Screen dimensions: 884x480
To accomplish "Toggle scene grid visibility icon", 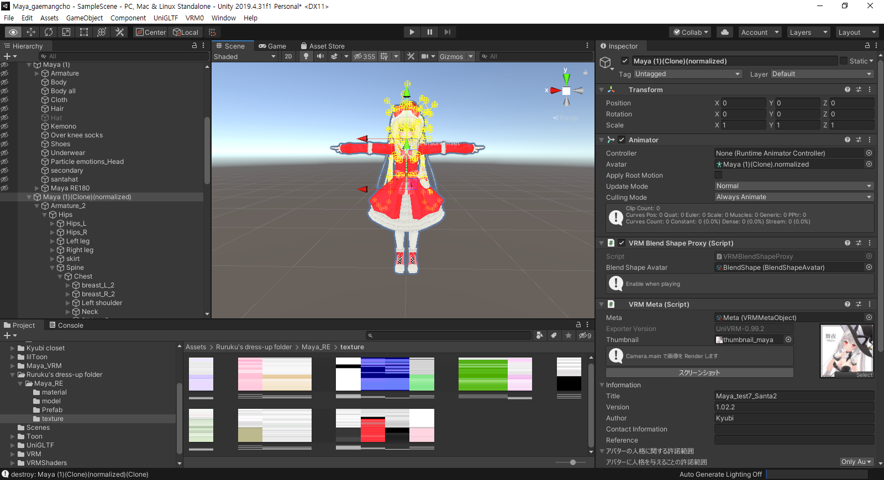I will click(384, 56).
